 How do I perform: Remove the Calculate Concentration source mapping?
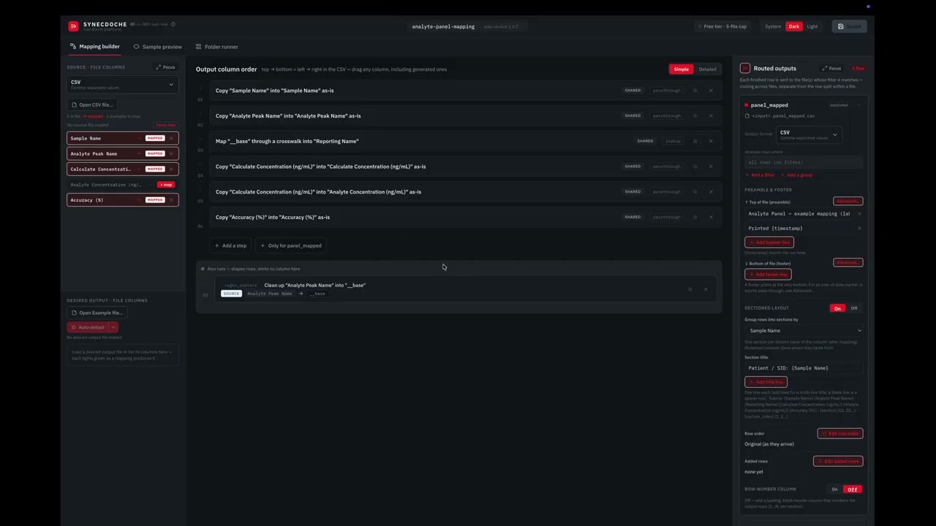click(172, 169)
